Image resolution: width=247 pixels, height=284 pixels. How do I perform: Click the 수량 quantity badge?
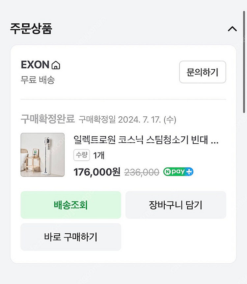coord(82,155)
